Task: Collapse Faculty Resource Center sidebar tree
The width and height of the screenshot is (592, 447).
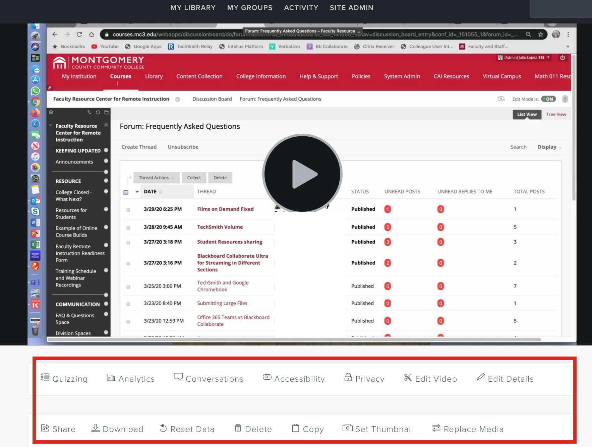Action: [51, 126]
